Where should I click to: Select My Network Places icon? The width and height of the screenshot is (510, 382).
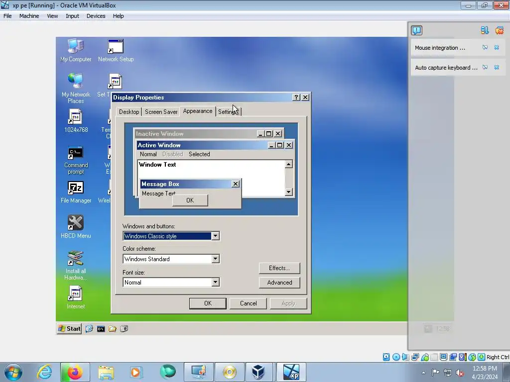point(76,88)
